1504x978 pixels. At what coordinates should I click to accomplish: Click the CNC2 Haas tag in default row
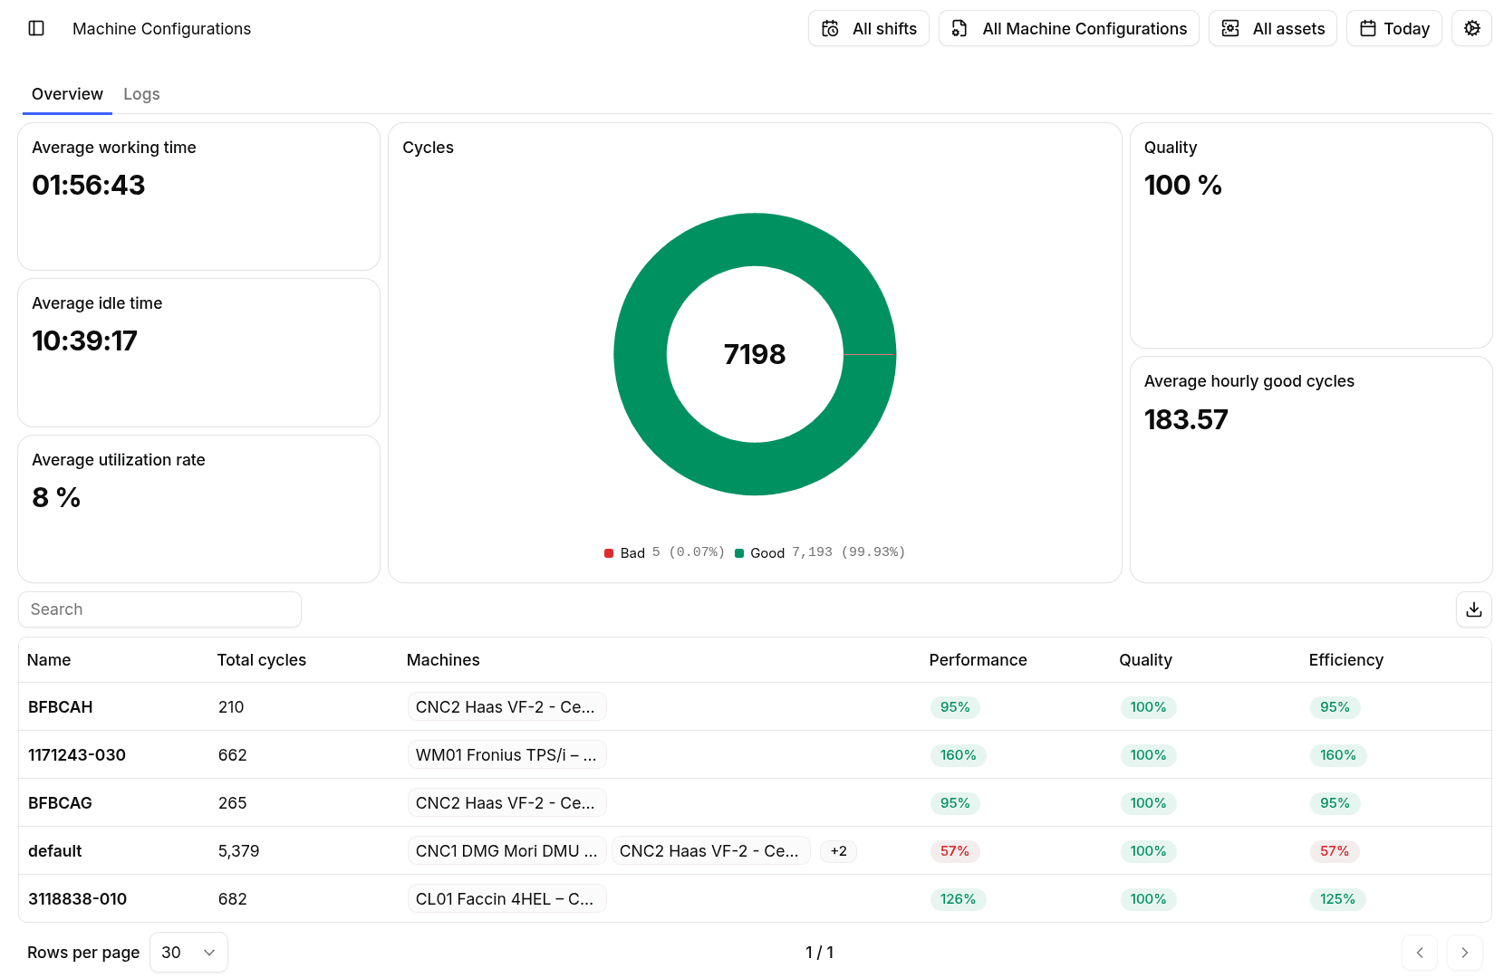point(710,851)
